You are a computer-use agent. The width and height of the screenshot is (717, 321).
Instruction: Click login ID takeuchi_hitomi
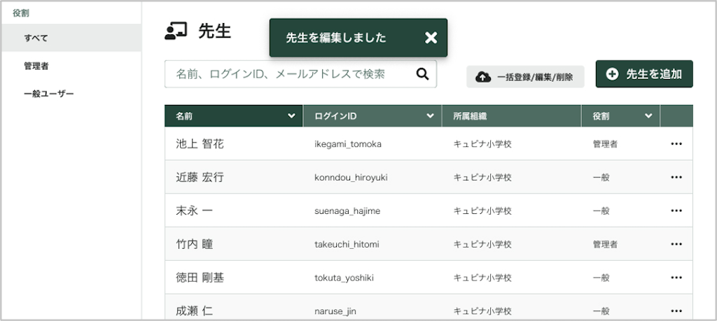point(347,245)
